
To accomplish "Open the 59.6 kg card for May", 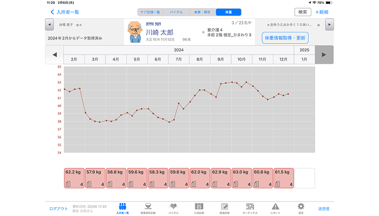I will pos(137,178).
